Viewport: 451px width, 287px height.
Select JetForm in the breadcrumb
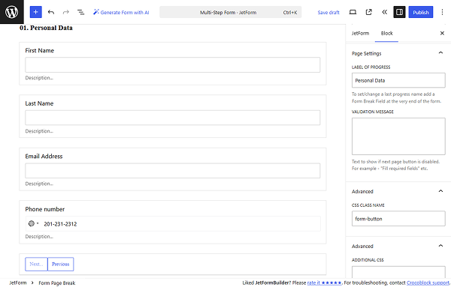[x=18, y=283]
